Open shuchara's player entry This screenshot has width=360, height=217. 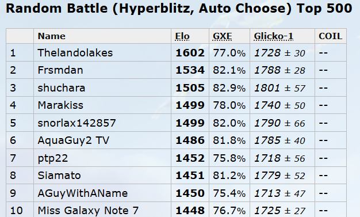point(62,88)
